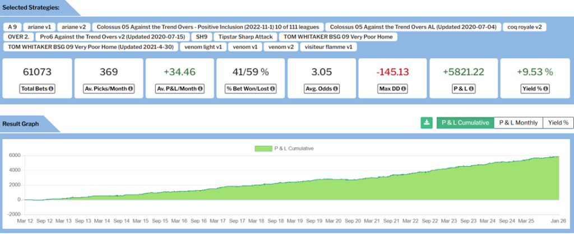
Task: Switch to P & L Monthly tab
Action: (x=518, y=123)
